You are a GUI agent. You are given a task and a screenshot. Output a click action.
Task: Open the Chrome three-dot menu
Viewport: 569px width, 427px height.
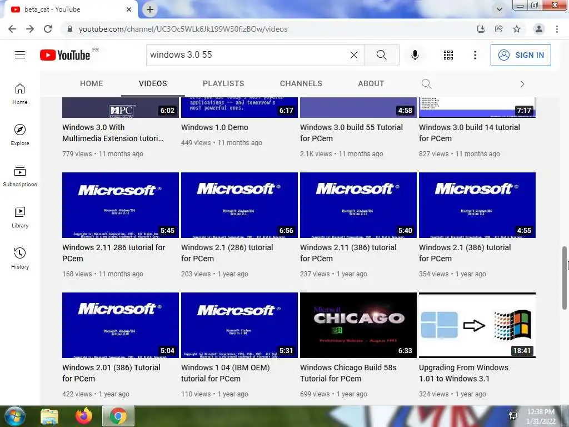click(557, 29)
